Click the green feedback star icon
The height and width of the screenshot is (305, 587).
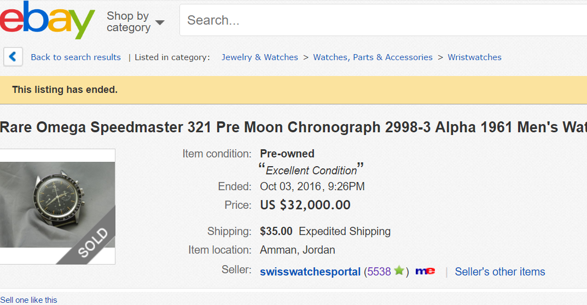(399, 271)
